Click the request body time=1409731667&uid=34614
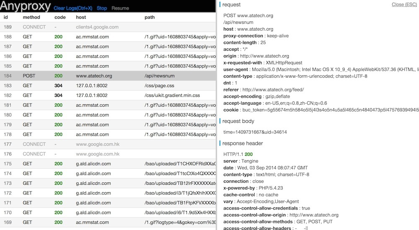Screen dimensions: 419x230 coord(255,132)
